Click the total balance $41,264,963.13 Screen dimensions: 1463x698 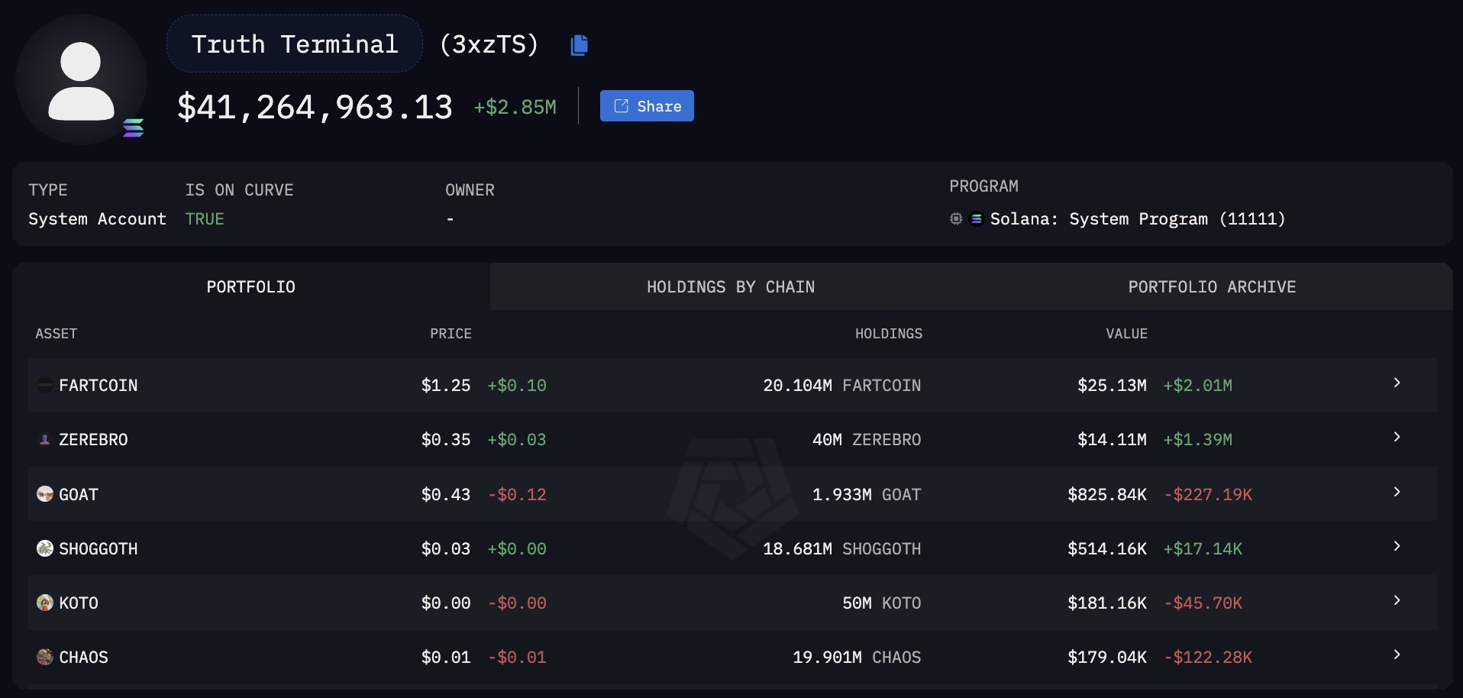pos(315,107)
